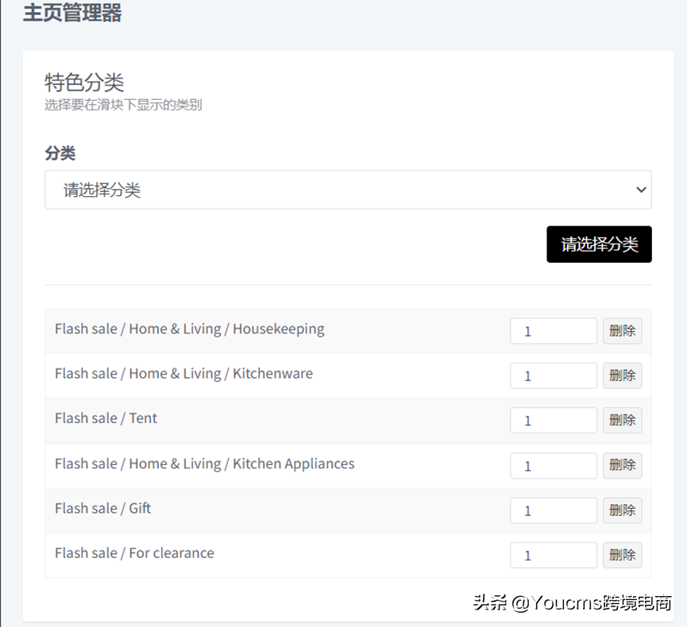This screenshot has width=687, height=627.
Task: Focus the order field for For clearance
Action: pos(554,556)
